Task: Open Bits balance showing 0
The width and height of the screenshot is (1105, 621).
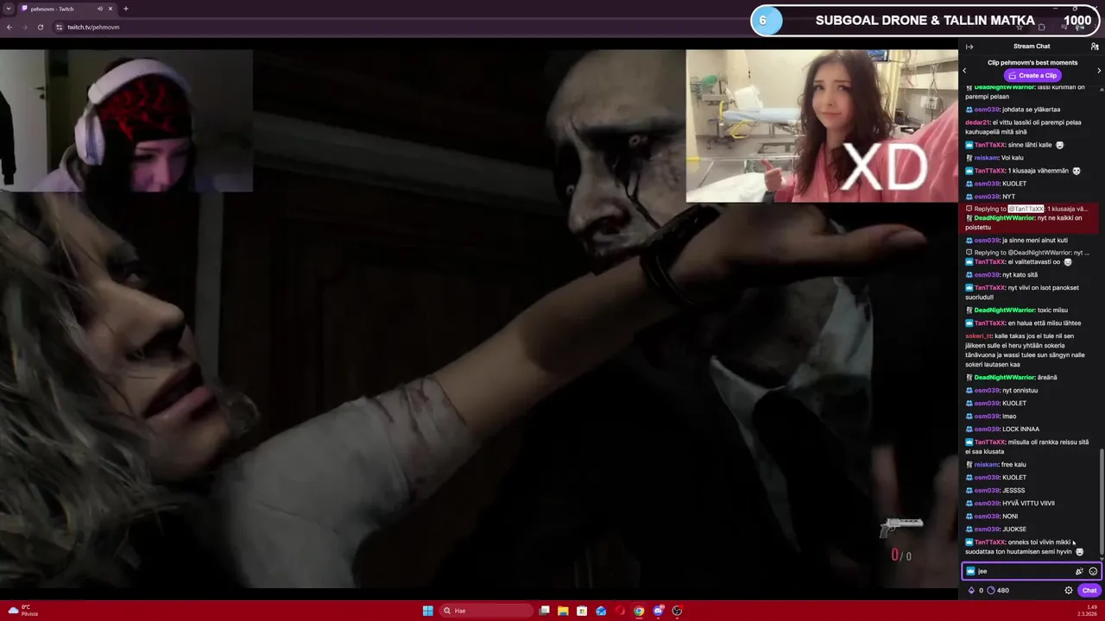Action: (976, 591)
